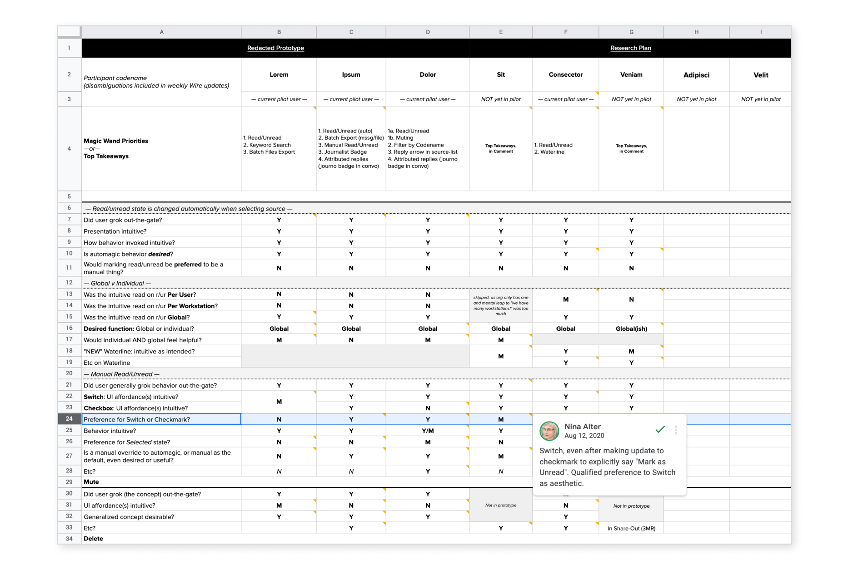Click the Adipisci participant cell
Image resolution: width=848 pixels, height=579 pixels.
pyautogui.click(x=696, y=75)
